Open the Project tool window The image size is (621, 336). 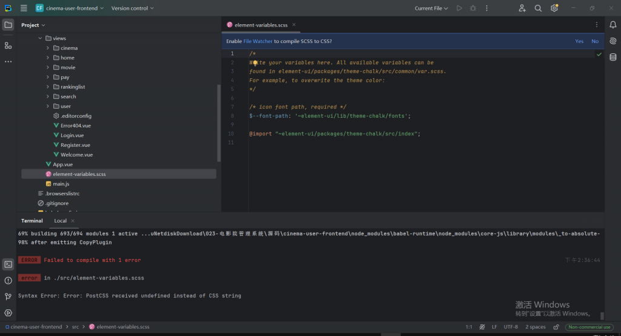(x=8, y=25)
